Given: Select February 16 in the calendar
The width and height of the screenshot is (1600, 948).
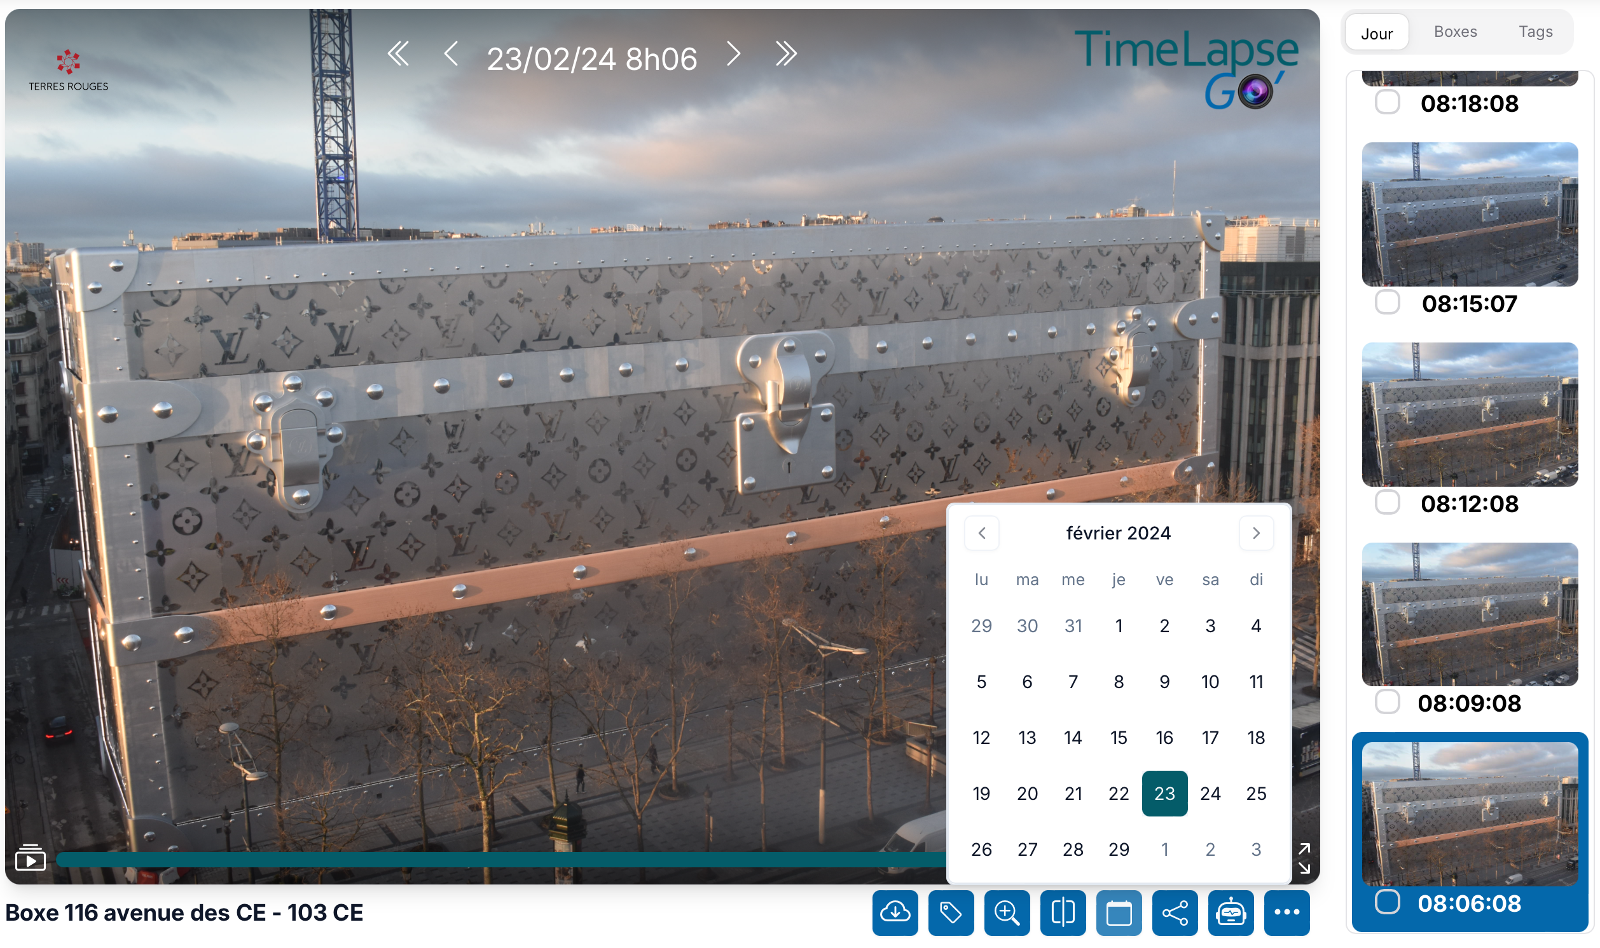Looking at the screenshot, I should (1164, 738).
